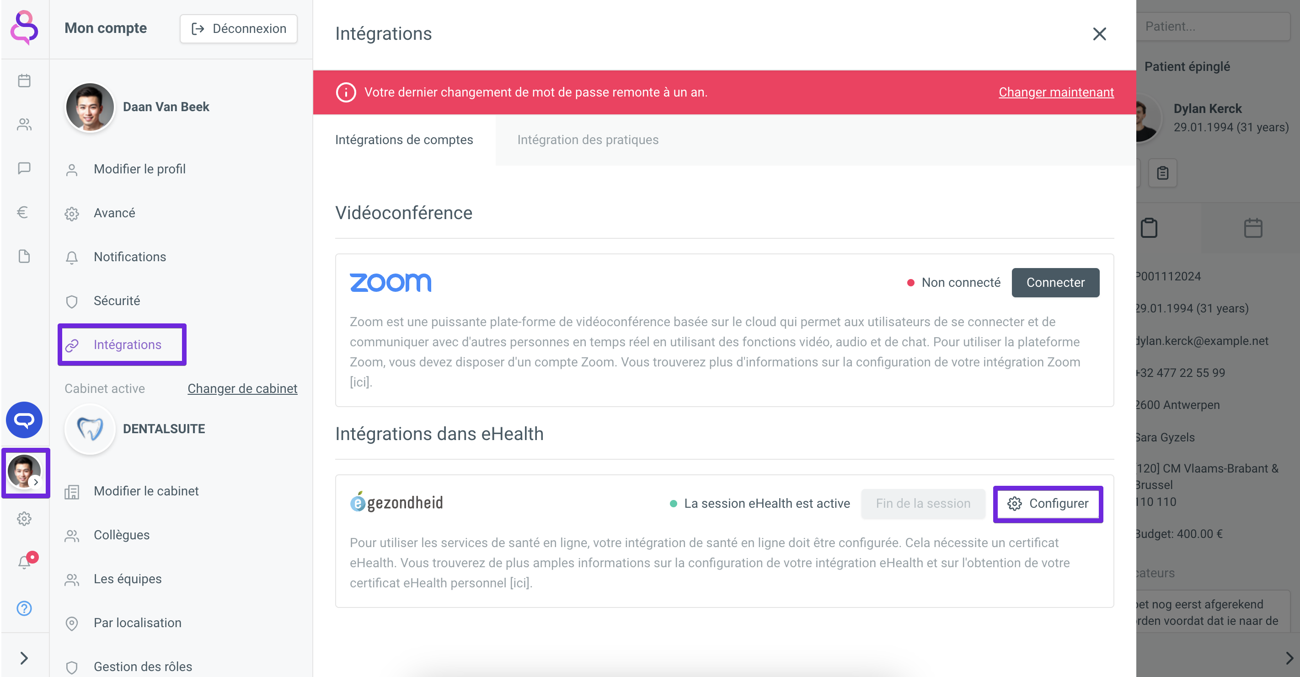Open the euro billing icon in sidebar
The height and width of the screenshot is (677, 1300).
click(23, 212)
